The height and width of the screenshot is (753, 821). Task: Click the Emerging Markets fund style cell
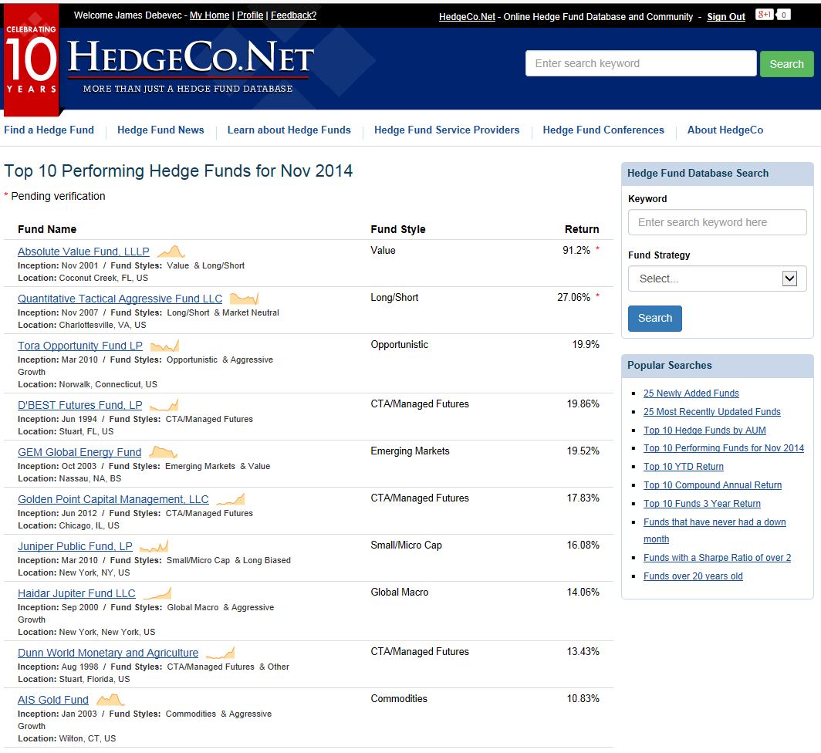click(410, 451)
